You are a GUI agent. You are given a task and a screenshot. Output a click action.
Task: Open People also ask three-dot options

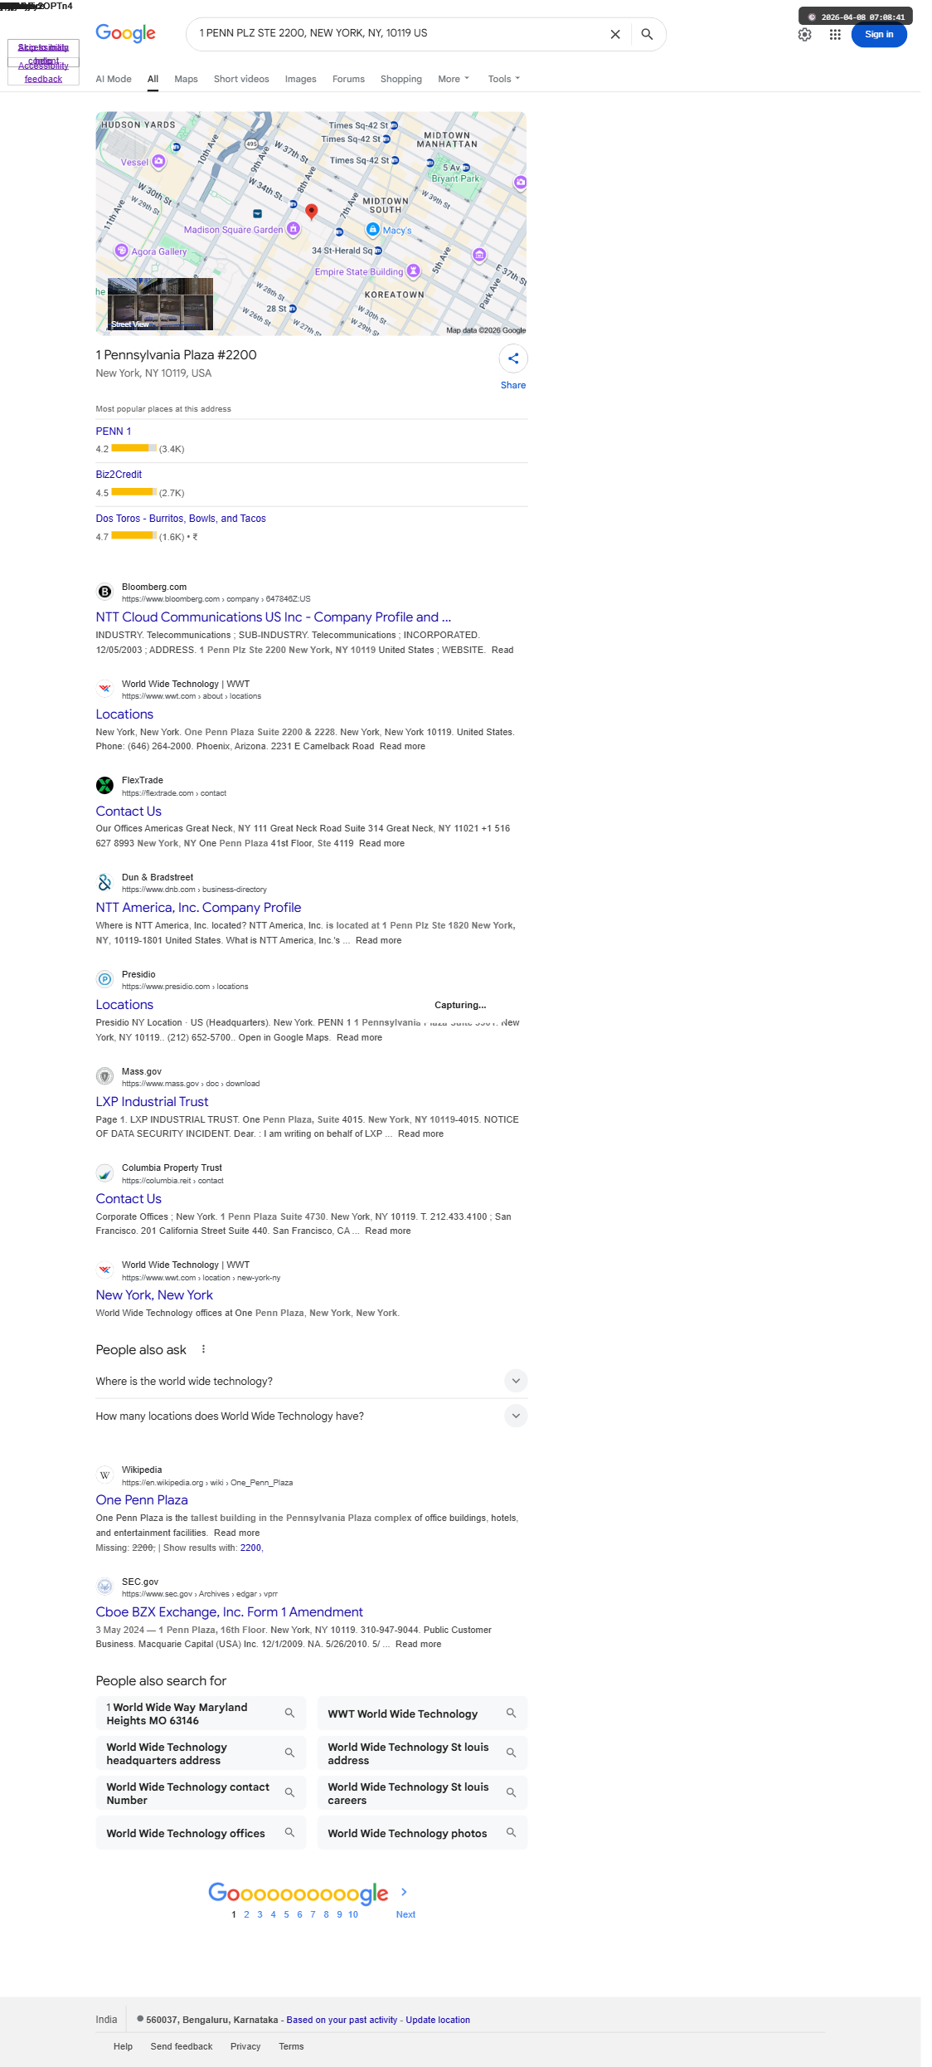coord(203,1349)
